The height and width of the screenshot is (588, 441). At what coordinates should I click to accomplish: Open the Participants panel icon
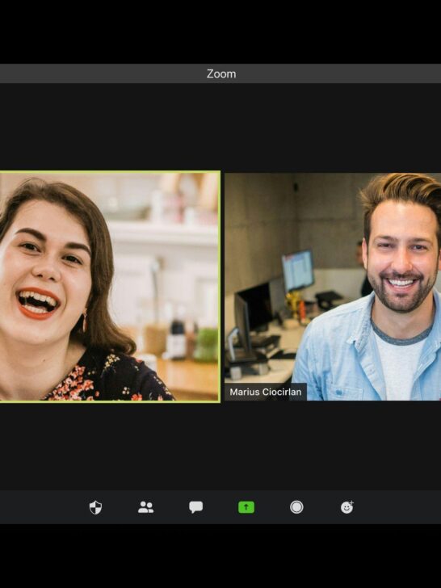point(145,507)
